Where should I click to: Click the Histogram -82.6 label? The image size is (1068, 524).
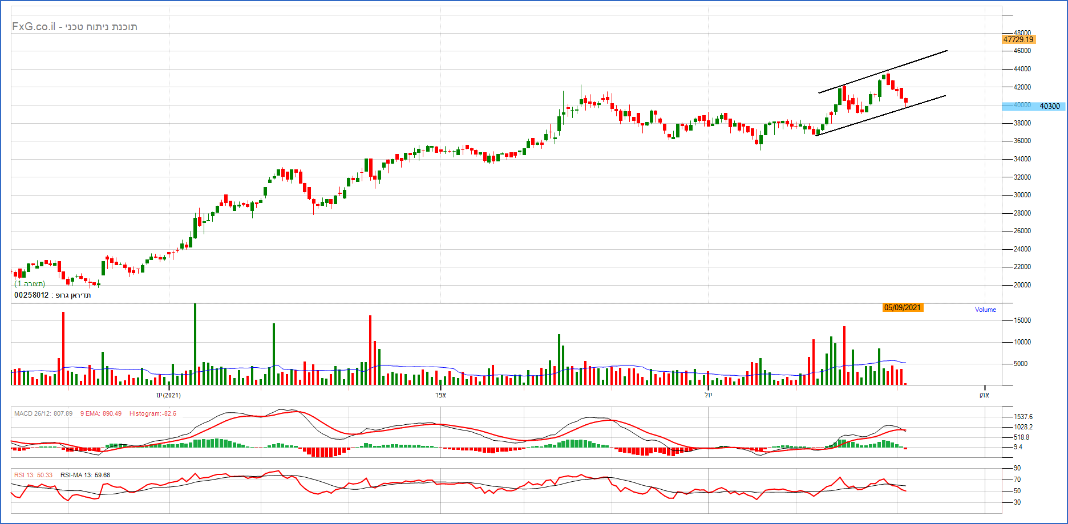(153, 413)
